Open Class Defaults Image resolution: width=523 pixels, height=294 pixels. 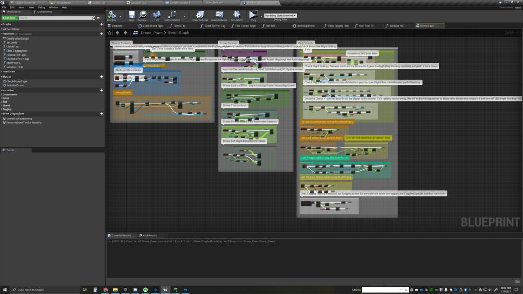coord(219,16)
